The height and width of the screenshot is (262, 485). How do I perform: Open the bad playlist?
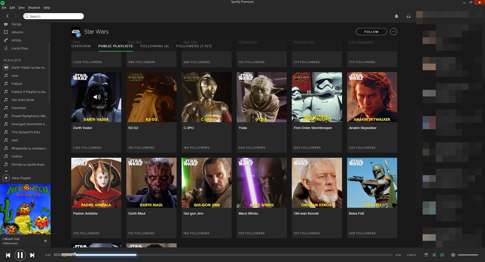point(15,140)
